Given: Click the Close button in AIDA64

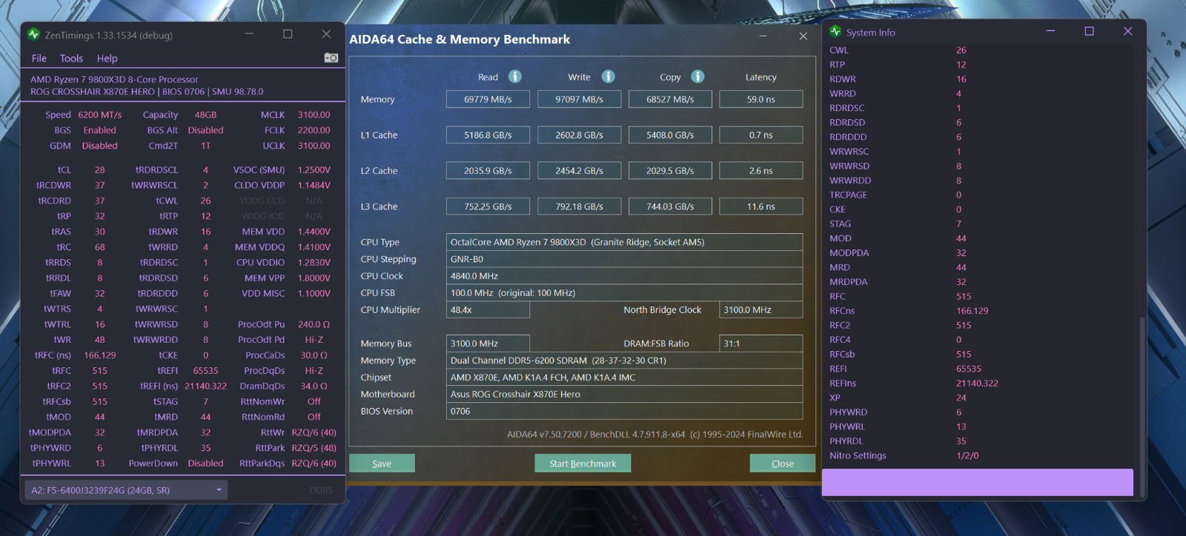Looking at the screenshot, I should [x=782, y=463].
